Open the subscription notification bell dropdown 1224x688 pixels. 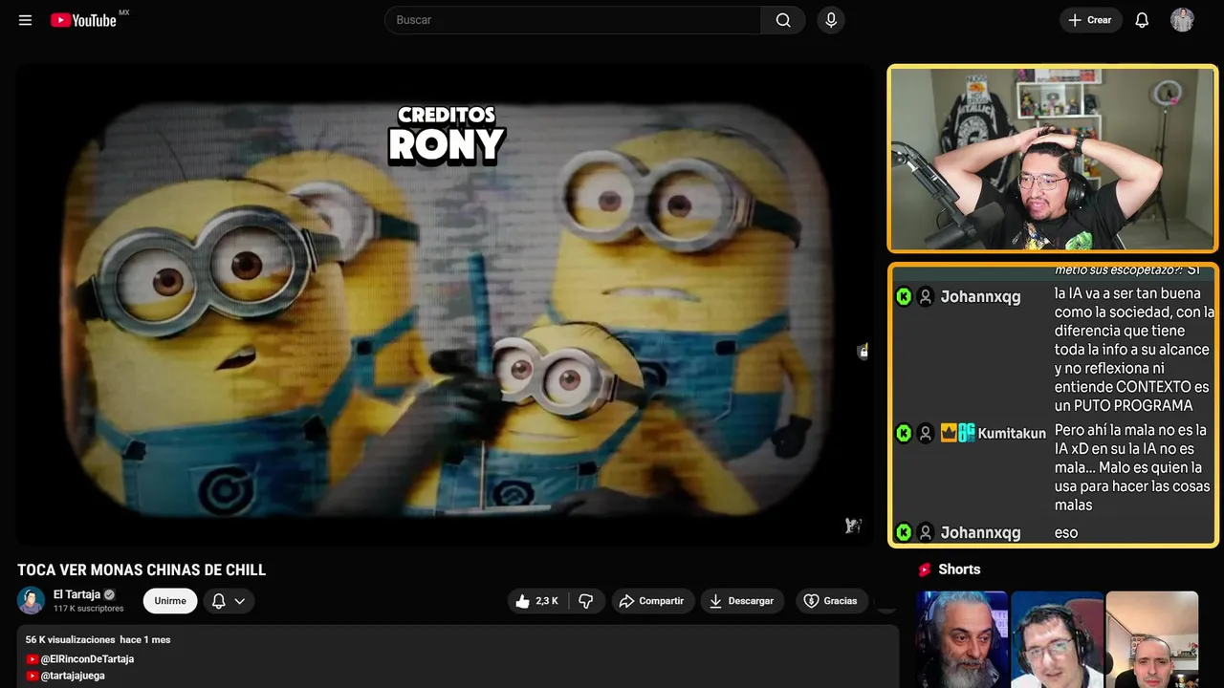pos(229,601)
